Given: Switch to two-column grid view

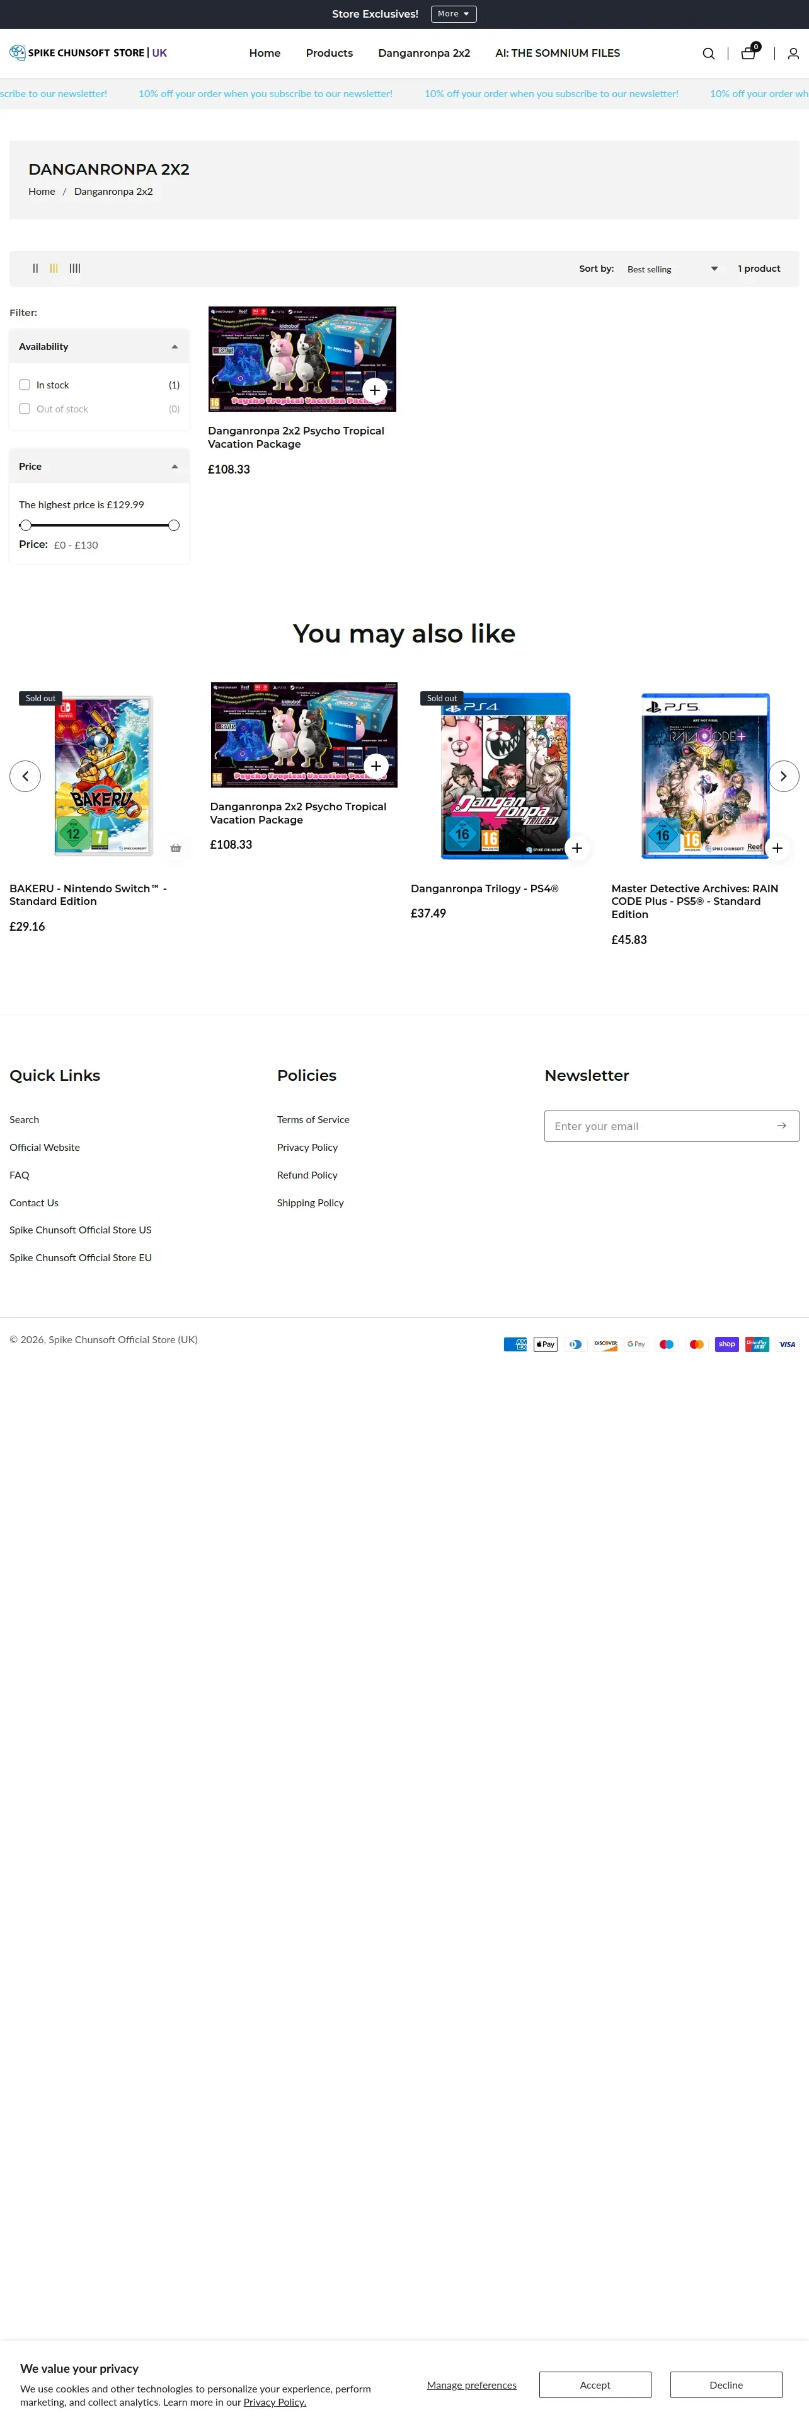Looking at the screenshot, I should coord(36,269).
